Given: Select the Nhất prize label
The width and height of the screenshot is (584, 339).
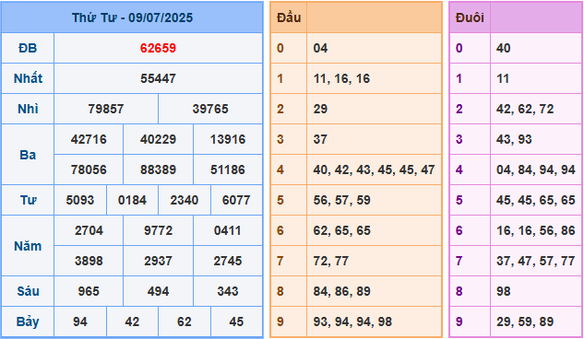Looking at the screenshot, I should pos(28,78).
